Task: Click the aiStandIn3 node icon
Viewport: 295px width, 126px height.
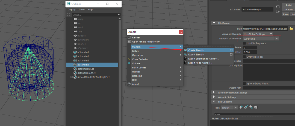Action: coord(75,60)
